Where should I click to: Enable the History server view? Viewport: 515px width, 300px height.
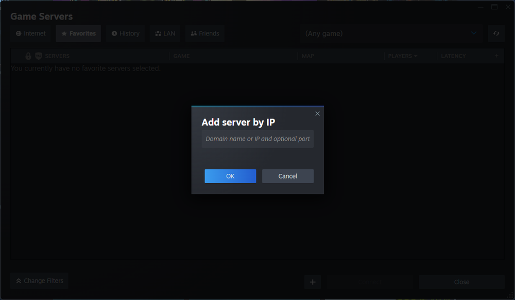125,33
